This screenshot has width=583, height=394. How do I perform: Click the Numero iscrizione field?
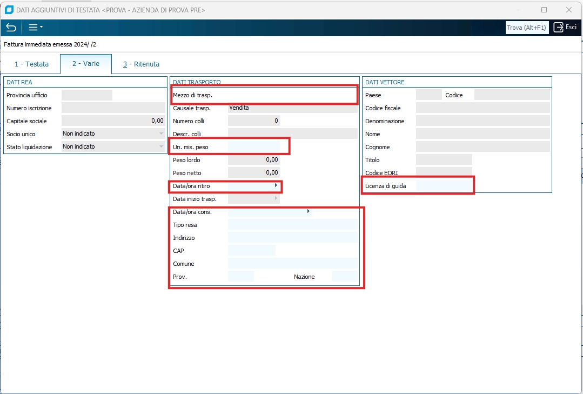pyautogui.click(x=113, y=108)
